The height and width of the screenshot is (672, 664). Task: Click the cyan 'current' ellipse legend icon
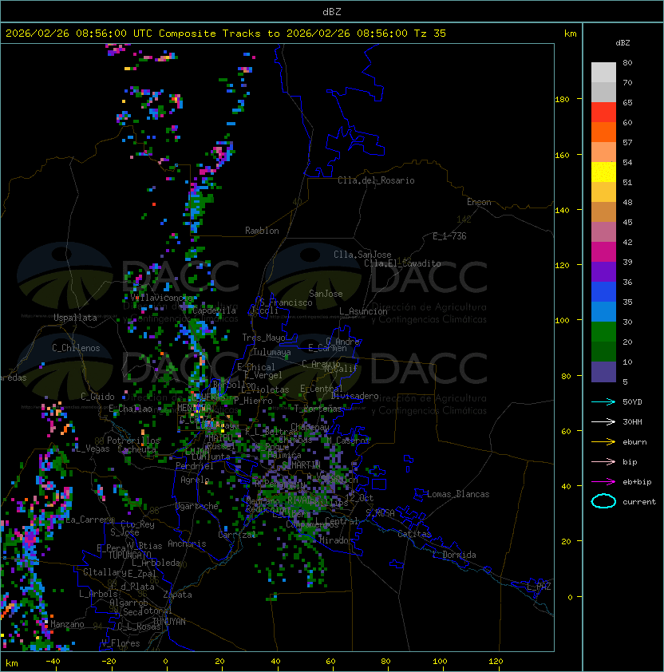603,501
